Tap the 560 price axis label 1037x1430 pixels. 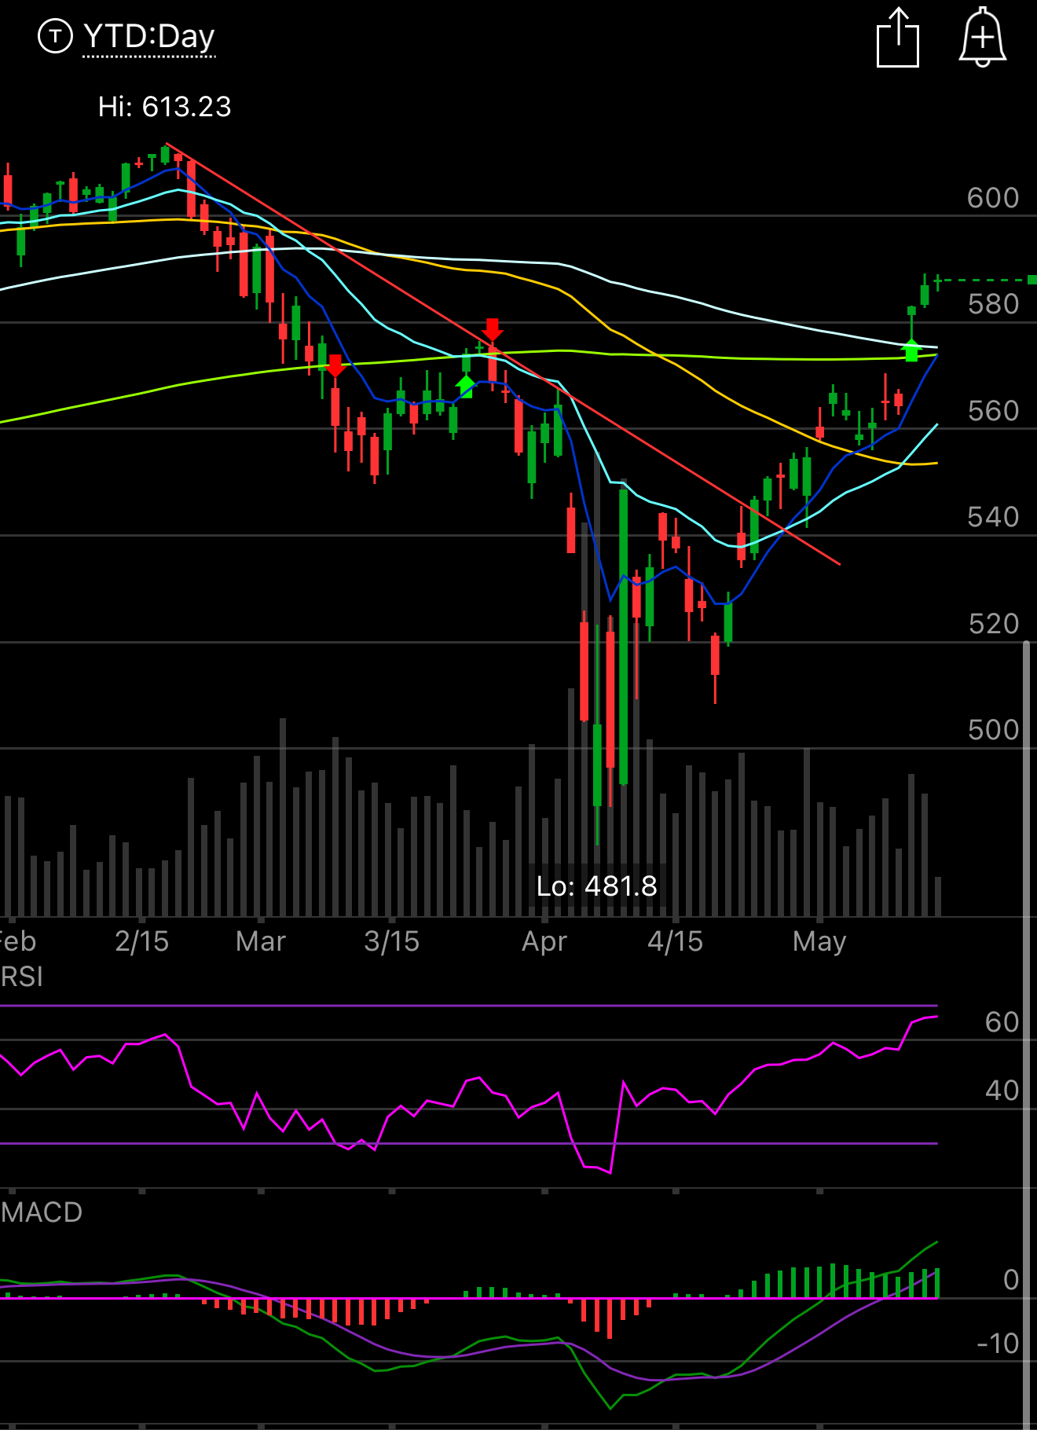point(993,410)
